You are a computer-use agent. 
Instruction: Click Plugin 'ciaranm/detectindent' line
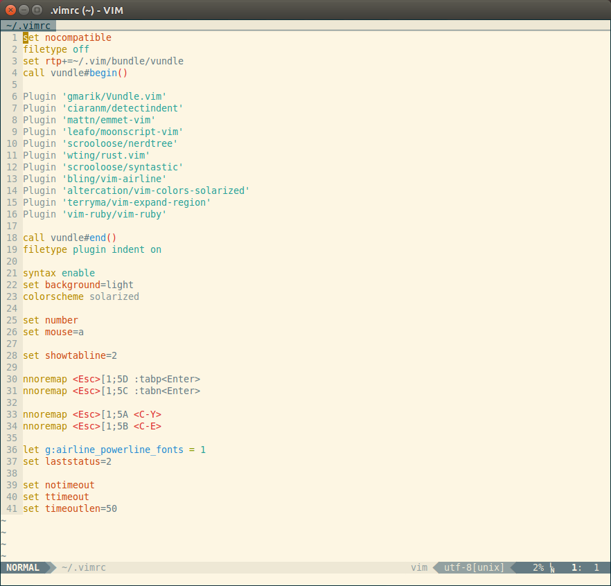(x=103, y=108)
